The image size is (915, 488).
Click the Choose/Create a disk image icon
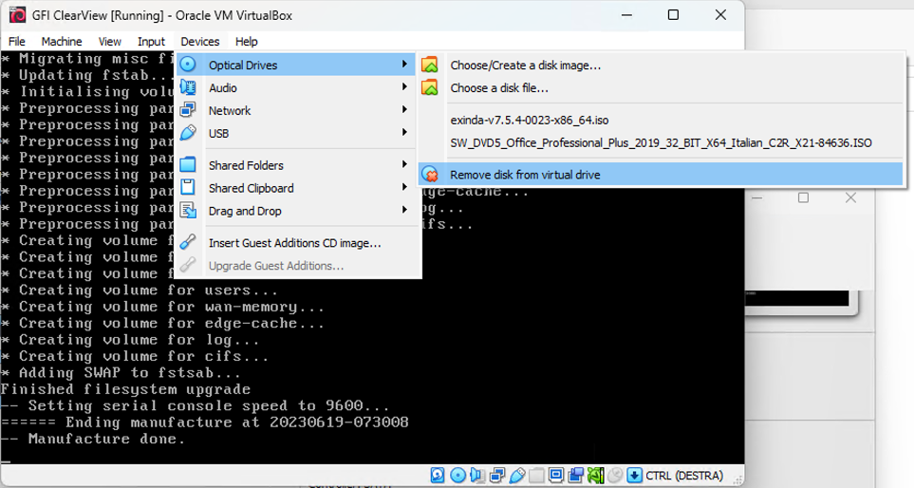click(430, 65)
